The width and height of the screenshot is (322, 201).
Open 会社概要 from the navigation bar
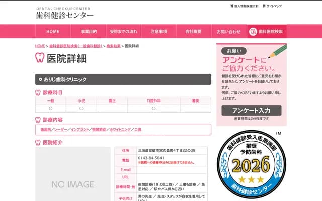[194, 32]
